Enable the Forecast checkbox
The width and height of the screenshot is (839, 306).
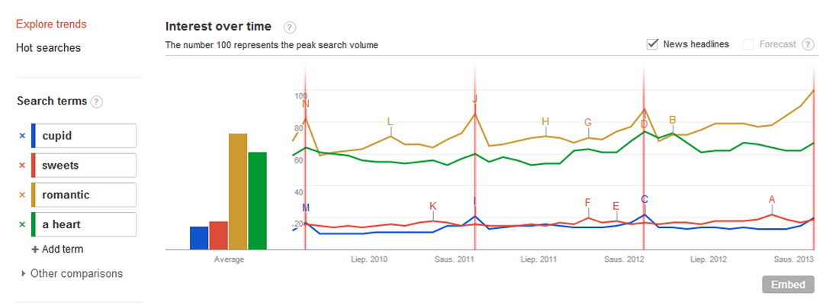(748, 44)
